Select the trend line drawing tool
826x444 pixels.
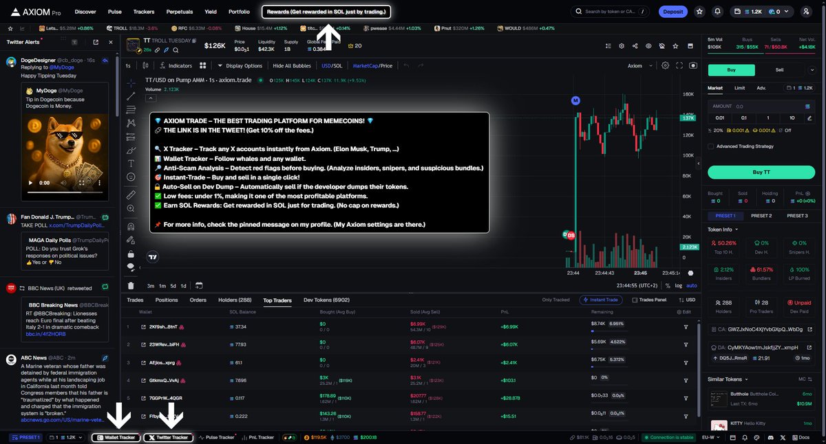click(x=131, y=96)
